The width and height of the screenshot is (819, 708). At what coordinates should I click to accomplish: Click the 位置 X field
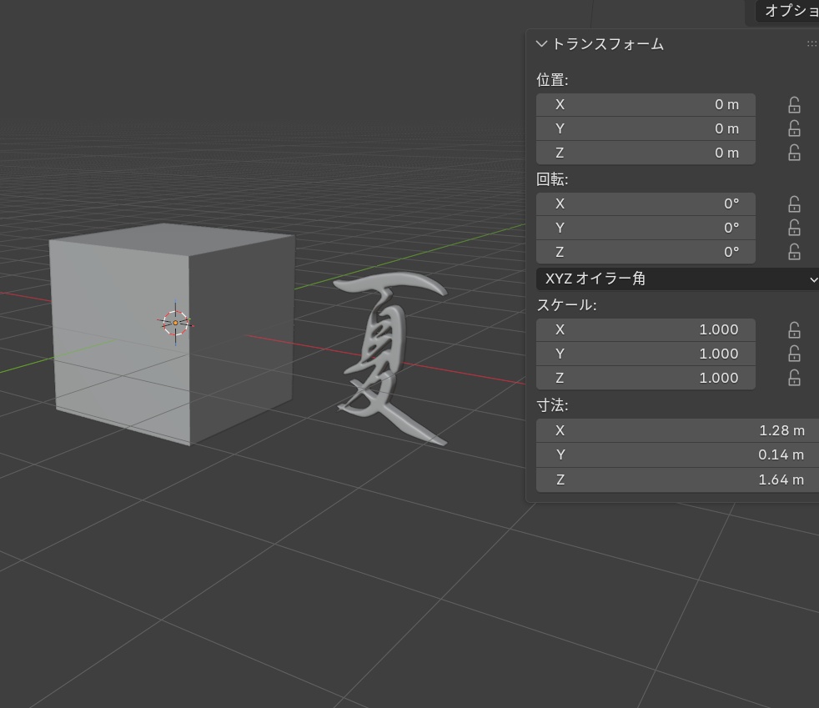pyautogui.click(x=646, y=104)
